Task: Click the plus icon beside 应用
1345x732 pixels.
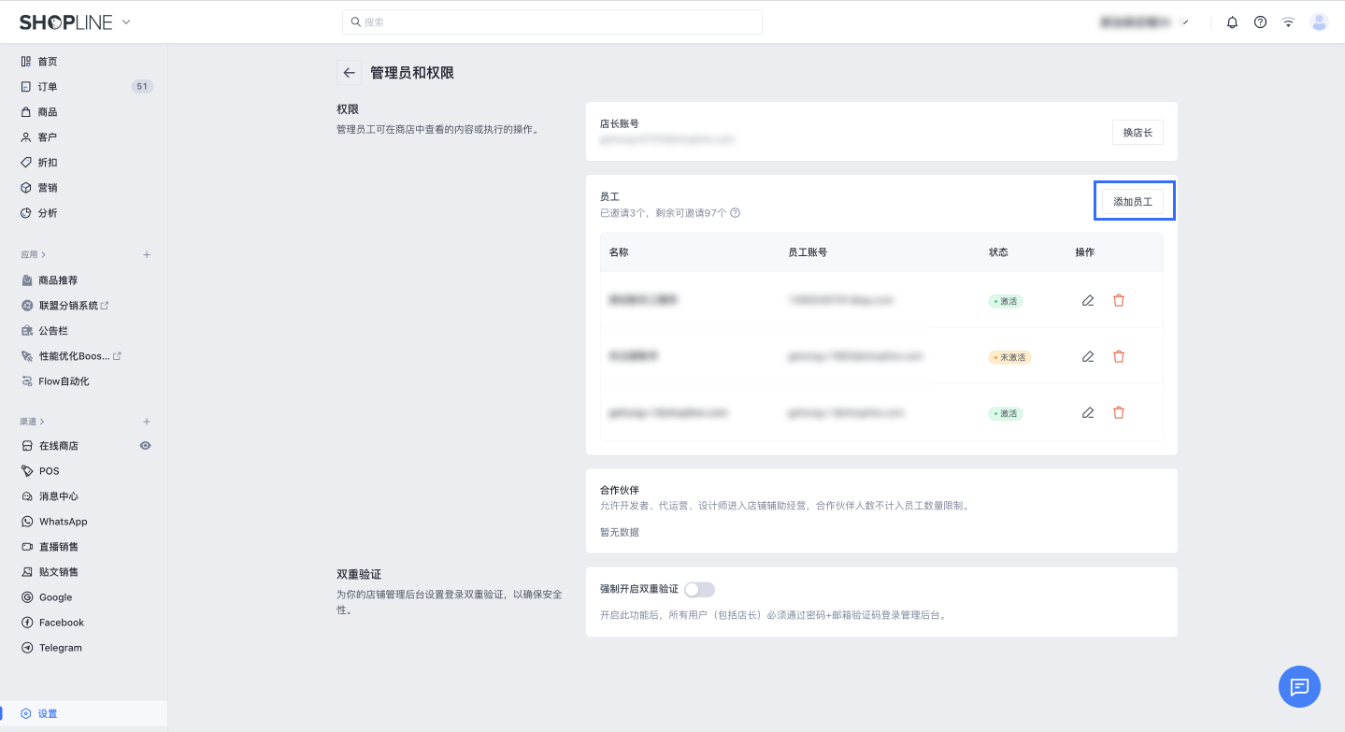Action: coord(147,254)
